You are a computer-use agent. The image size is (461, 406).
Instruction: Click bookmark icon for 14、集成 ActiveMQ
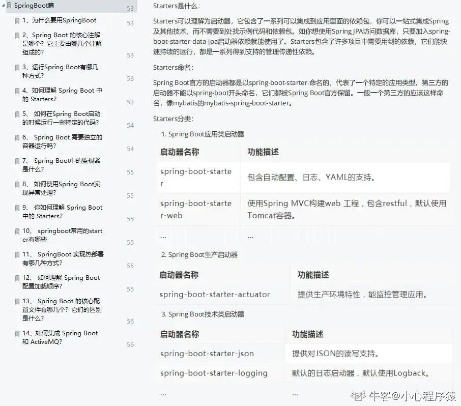[17, 333]
